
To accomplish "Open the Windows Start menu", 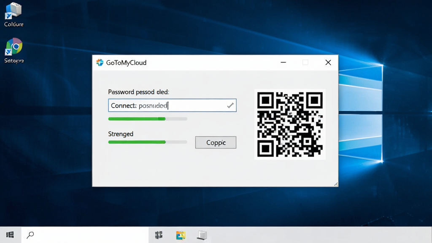I will coord(10,235).
